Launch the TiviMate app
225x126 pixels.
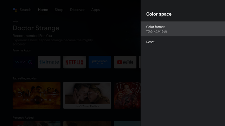pos(49,62)
